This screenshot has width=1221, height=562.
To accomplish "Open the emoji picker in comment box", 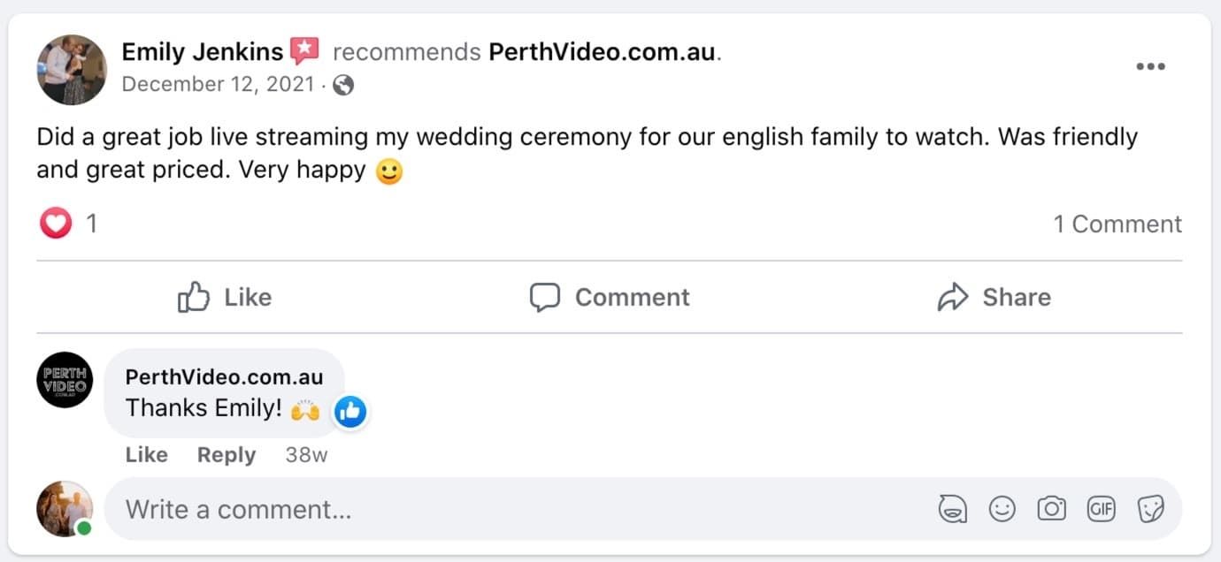I will pyautogui.click(x=1002, y=509).
